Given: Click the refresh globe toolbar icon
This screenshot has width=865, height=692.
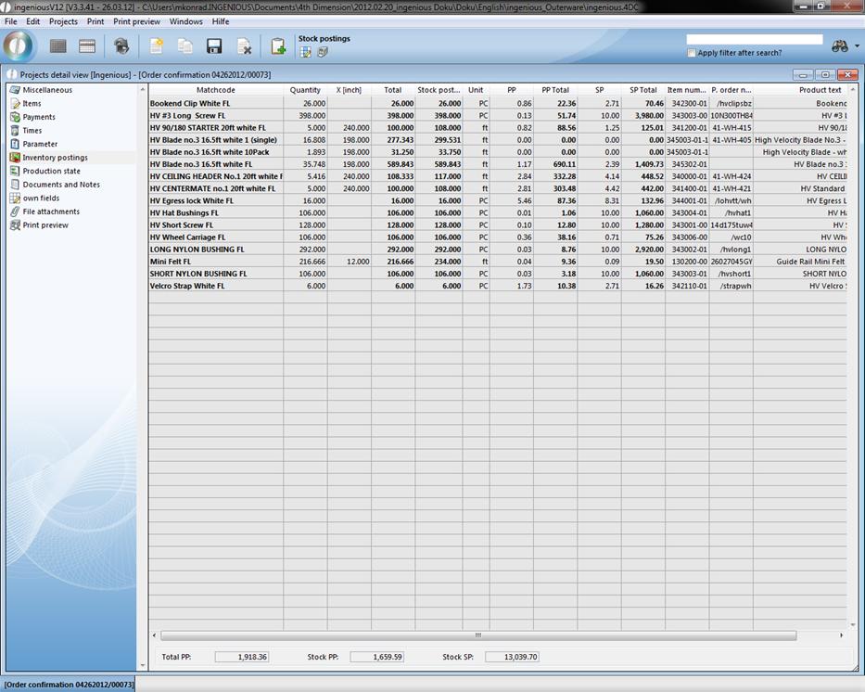Looking at the screenshot, I should (121, 46).
